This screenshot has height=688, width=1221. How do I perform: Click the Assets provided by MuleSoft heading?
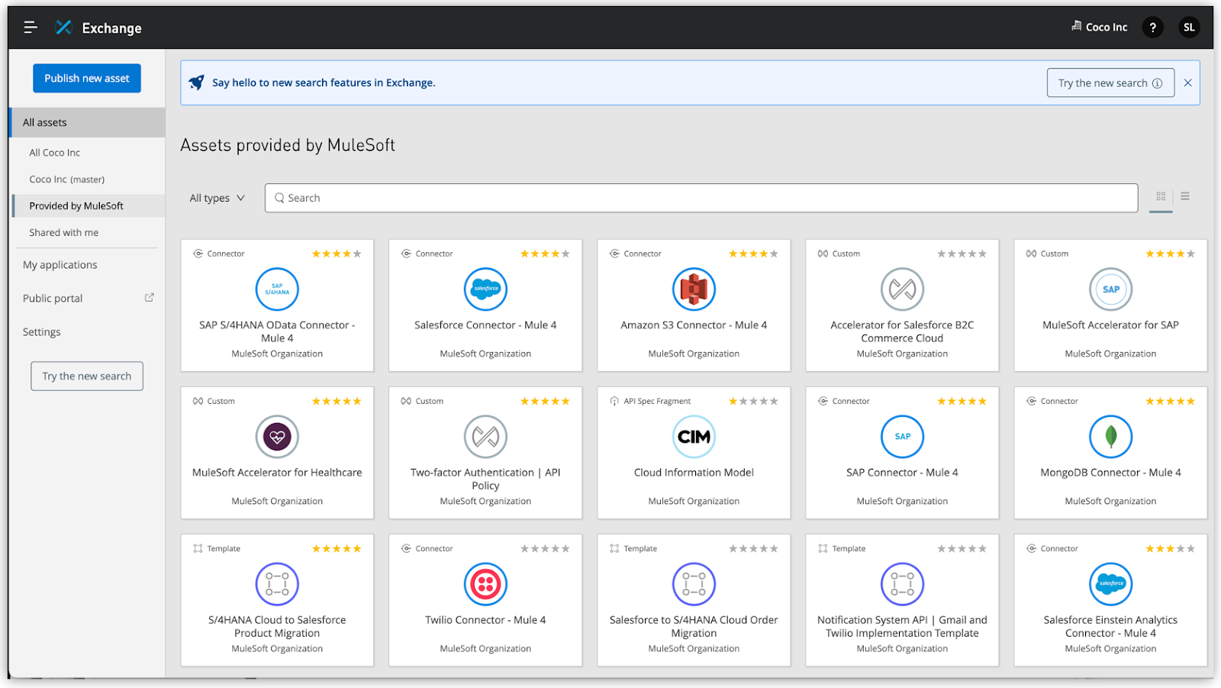tap(288, 145)
